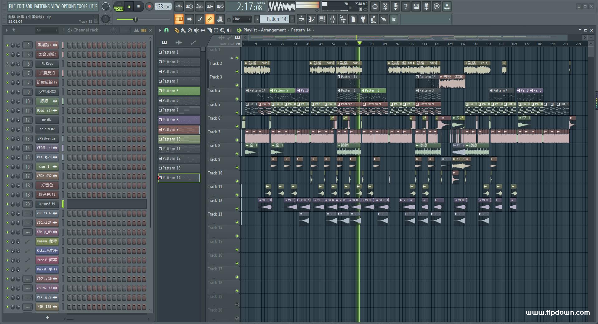Toggle the metronome icon

179,6
